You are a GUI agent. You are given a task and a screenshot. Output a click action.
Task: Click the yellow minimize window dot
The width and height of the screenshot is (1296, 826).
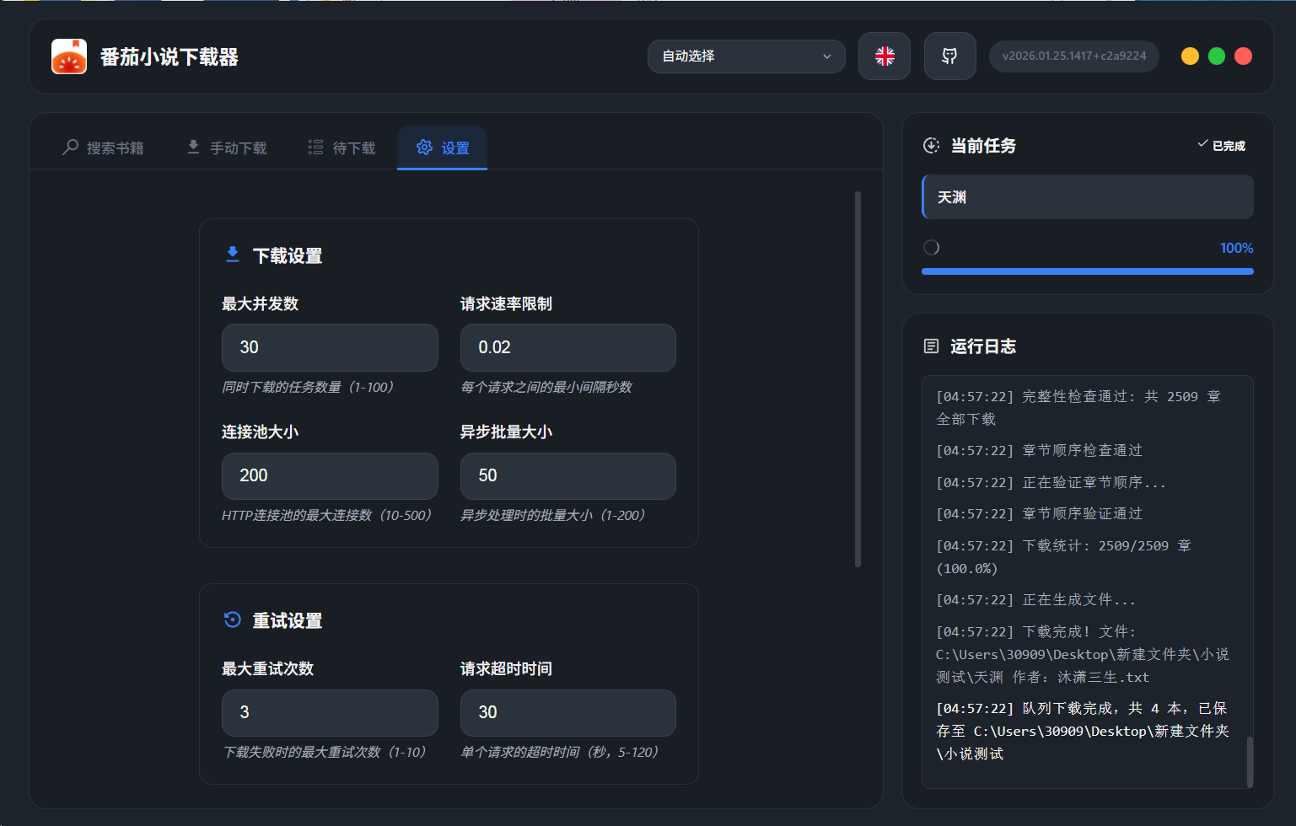[1190, 56]
